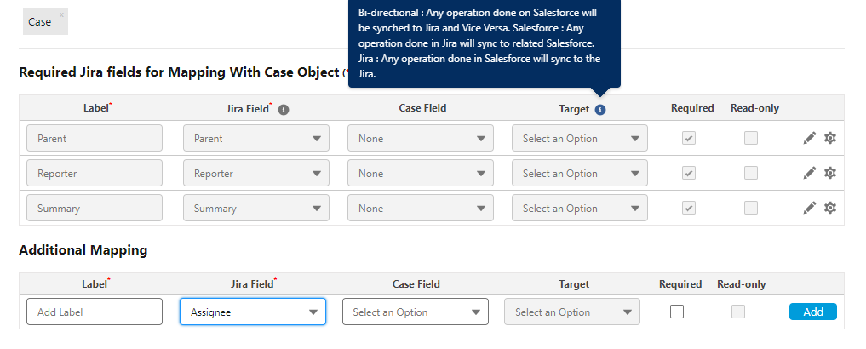The width and height of the screenshot is (866, 349).
Task: Open Case Field dropdown in Additional Mapping
Action: (416, 312)
